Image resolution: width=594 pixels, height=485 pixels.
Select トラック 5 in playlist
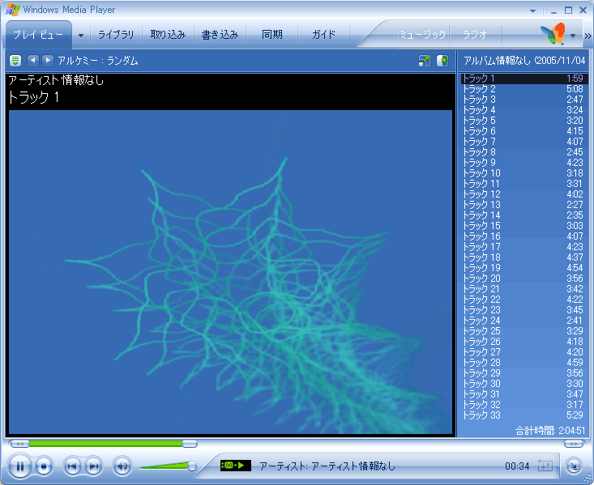pyautogui.click(x=523, y=121)
